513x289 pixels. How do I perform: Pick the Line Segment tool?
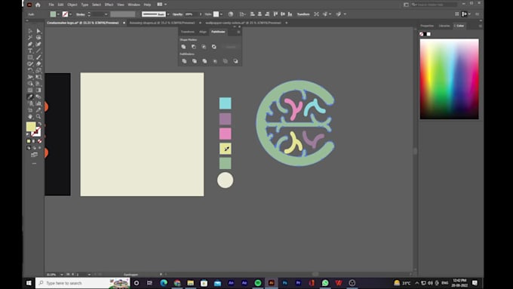click(x=38, y=51)
